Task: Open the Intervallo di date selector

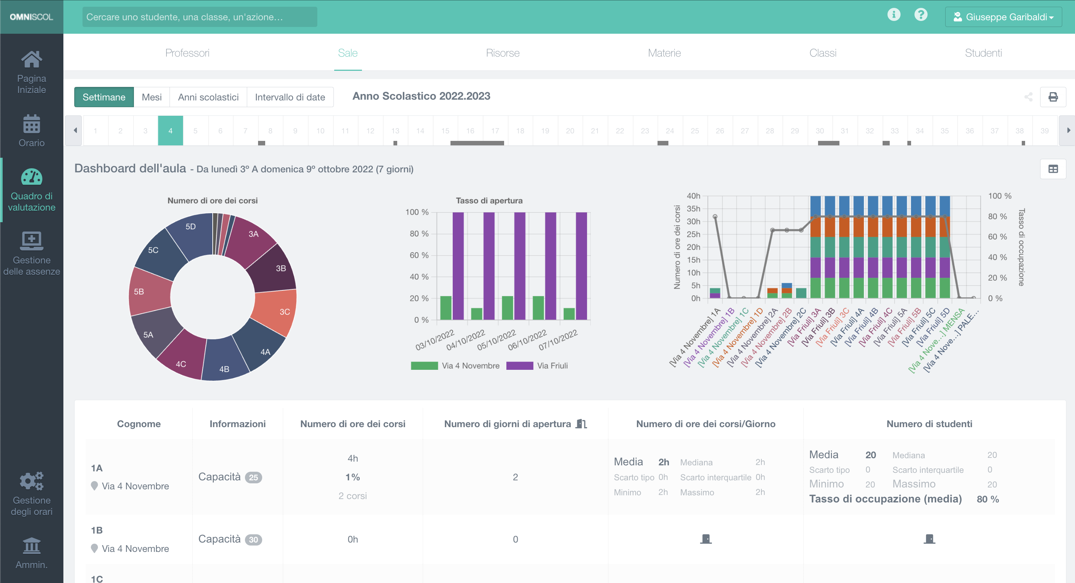Action: point(290,97)
